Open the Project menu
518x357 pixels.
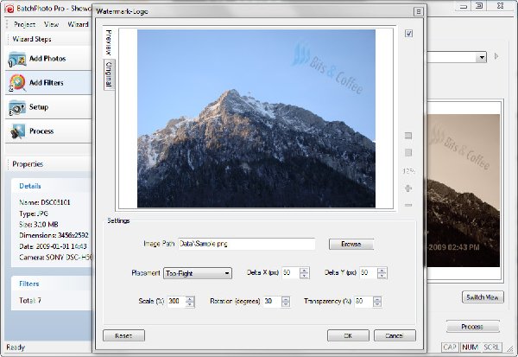(x=24, y=24)
